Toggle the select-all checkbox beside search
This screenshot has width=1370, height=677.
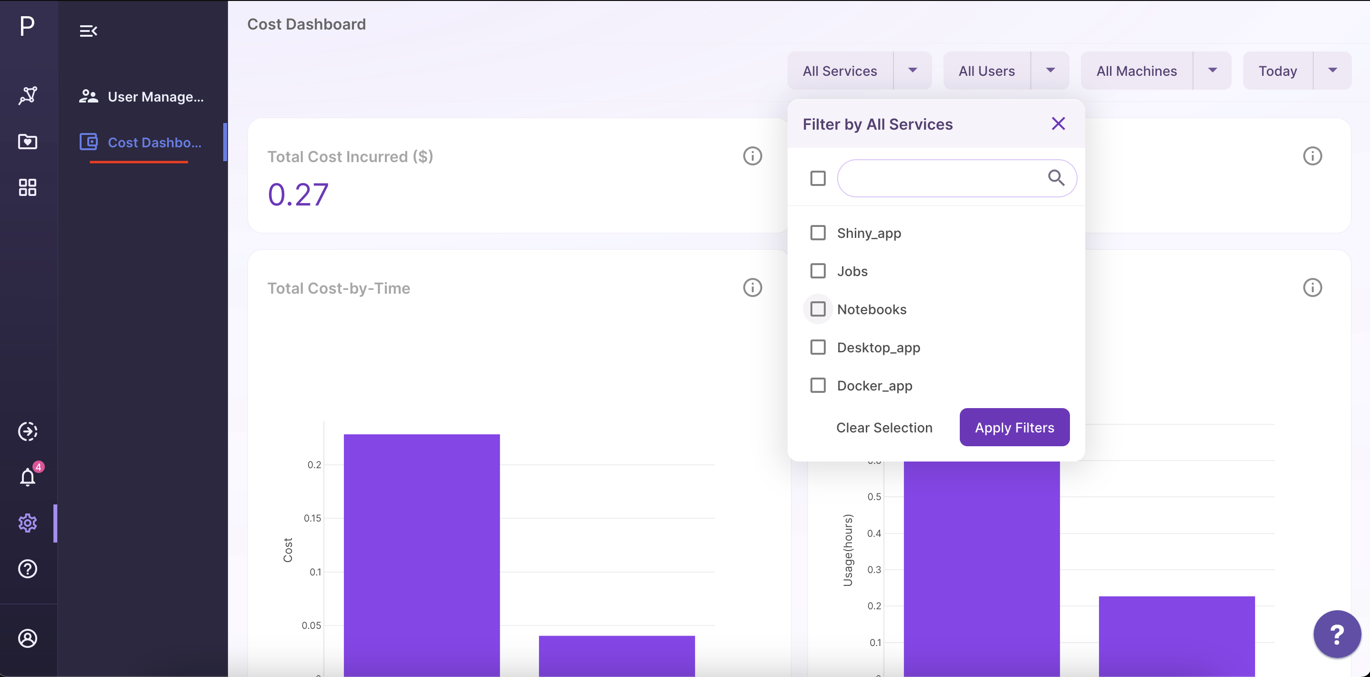pyautogui.click(x=818, y=178)
